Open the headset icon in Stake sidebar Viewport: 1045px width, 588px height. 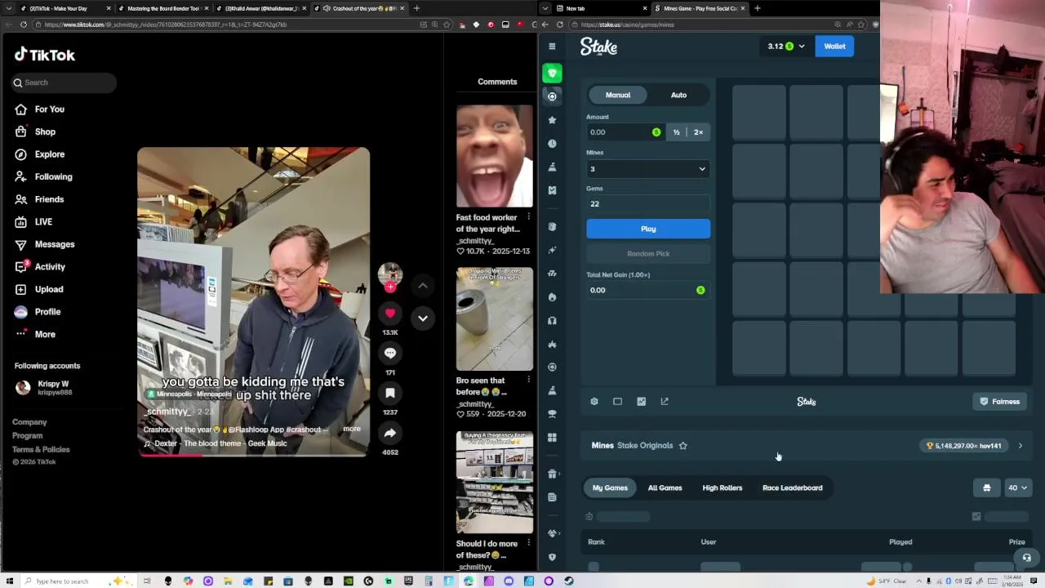click(552, 320)
